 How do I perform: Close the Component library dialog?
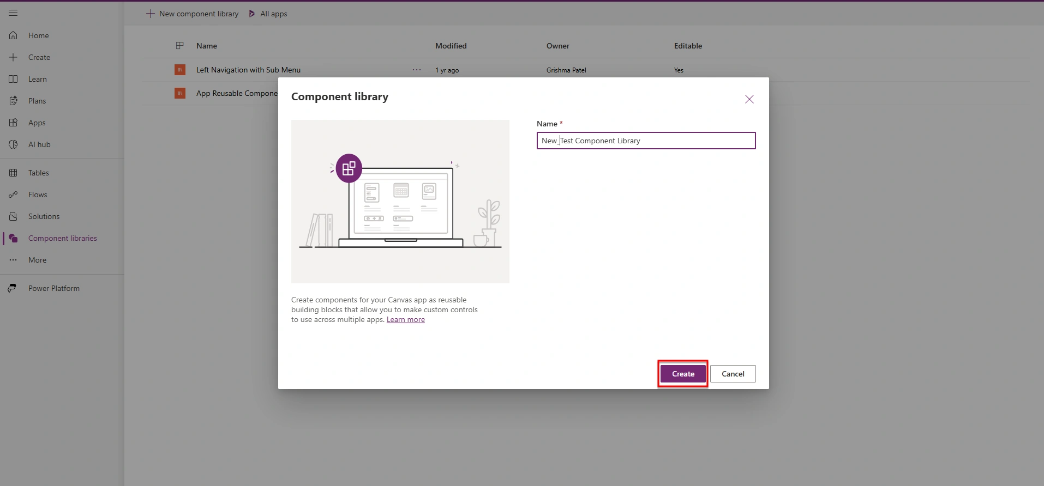coord(749,99)
